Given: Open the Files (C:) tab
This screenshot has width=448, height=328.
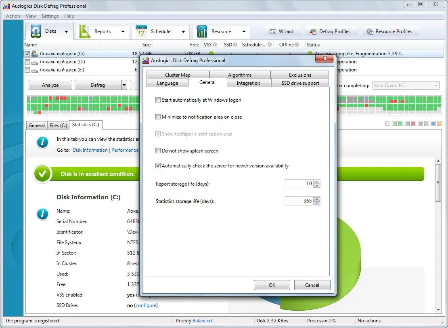Looking at the screenshot, I should (58, 125).
